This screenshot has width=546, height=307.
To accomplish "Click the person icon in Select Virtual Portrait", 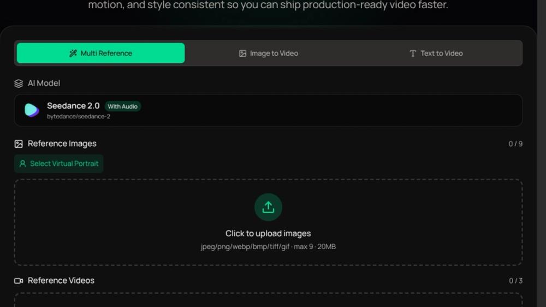I will pyautogui.click(x=22, y=164).
